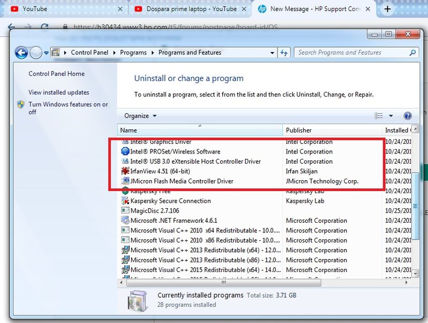Expand arrow between Programs and Programs and Features
The height and width of the screenshot is (323, 428).
(152, 53)
